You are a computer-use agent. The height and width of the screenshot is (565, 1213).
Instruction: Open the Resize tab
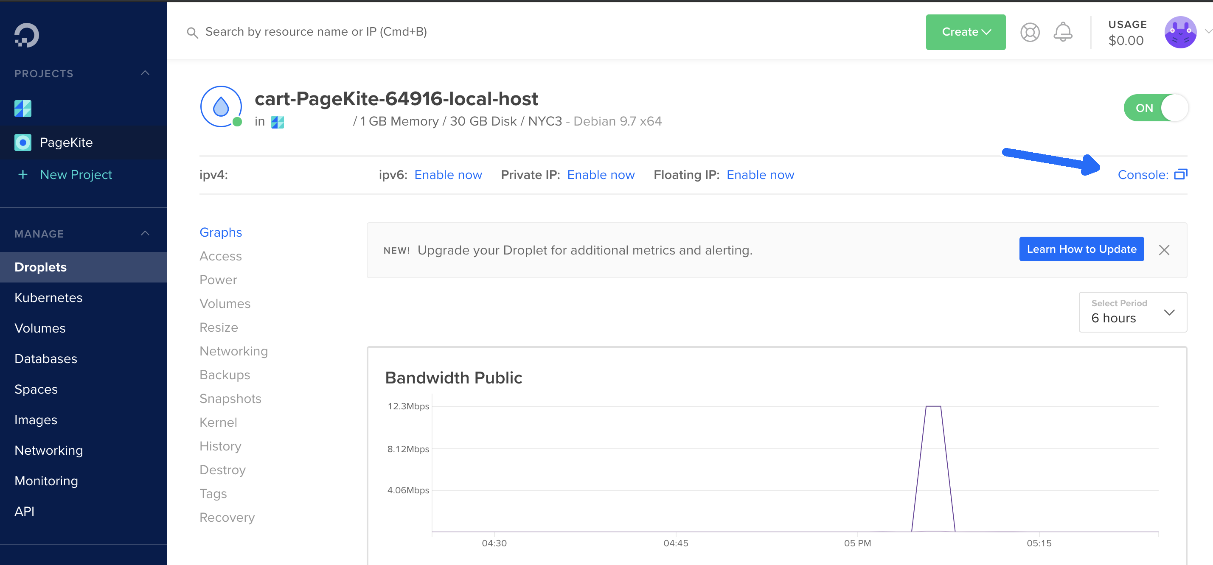[219, 327]
